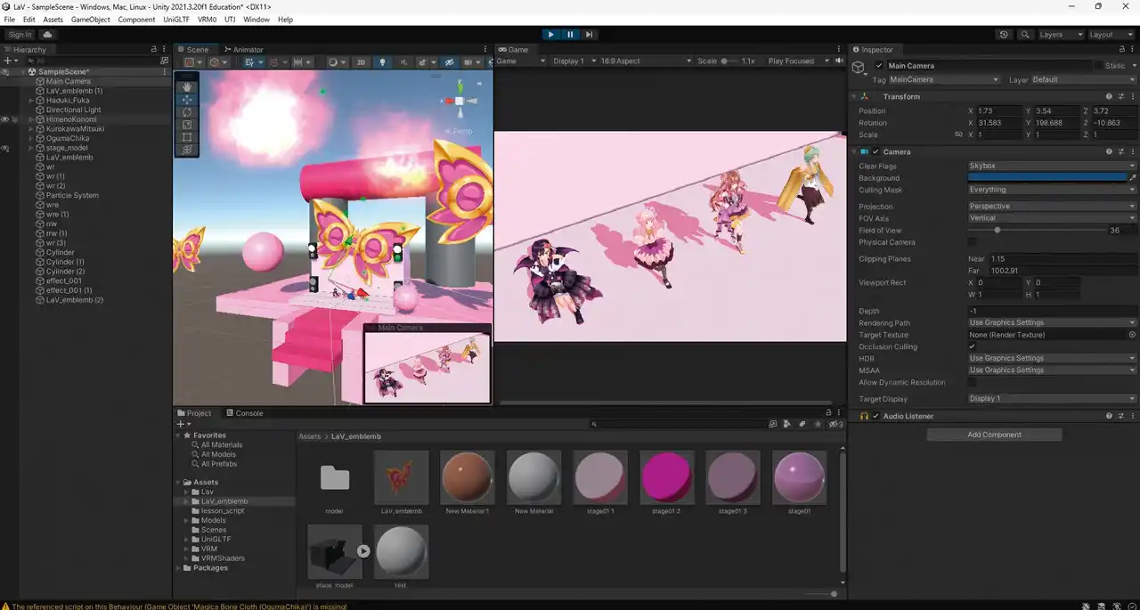Click the Step frame button

[589, 35]
